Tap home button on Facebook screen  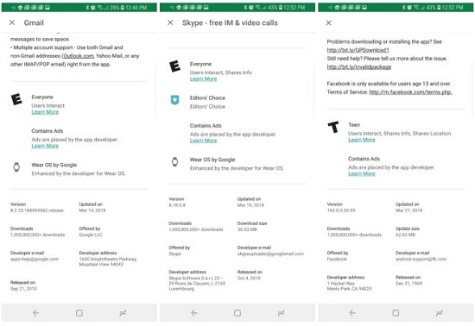point(396,313)
